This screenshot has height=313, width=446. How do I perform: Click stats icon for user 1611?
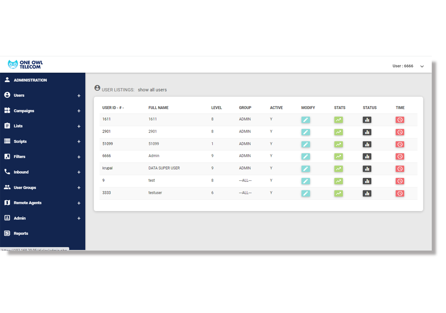[x=338, y=120]
